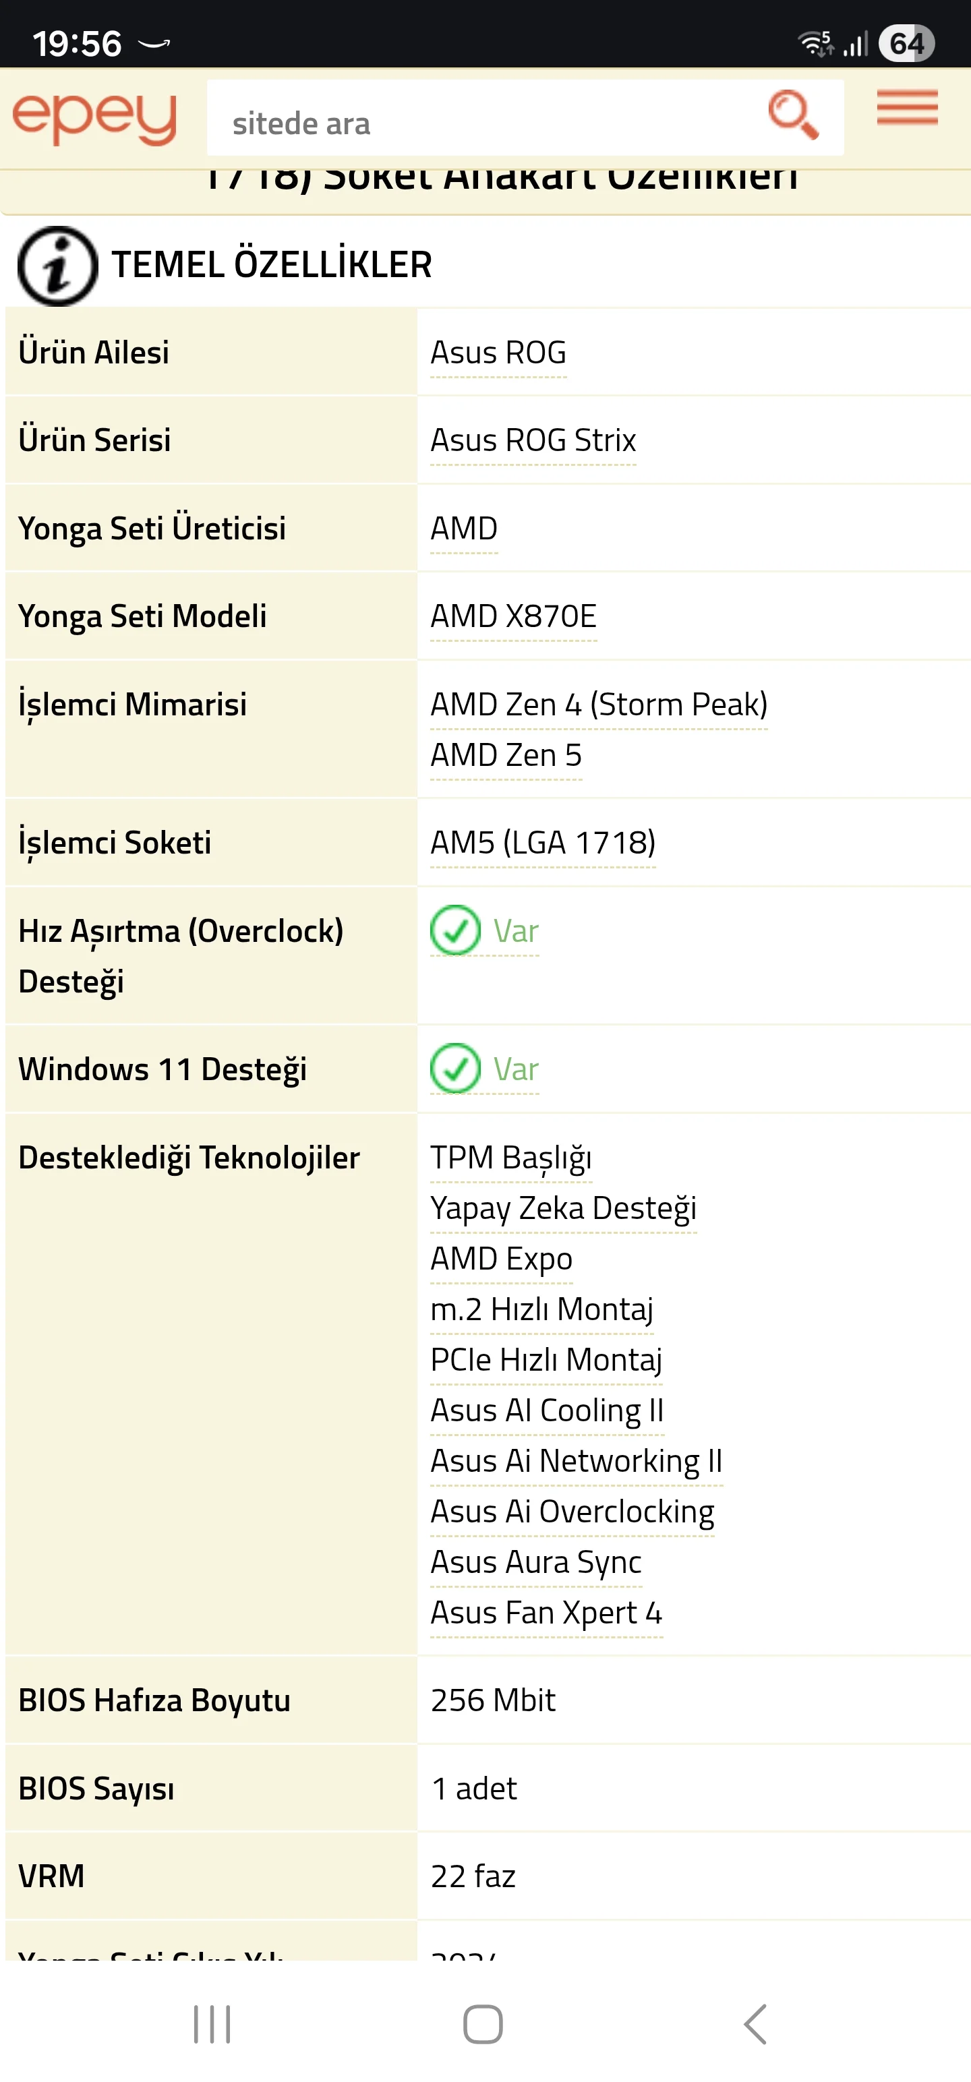The image size is (971, 2082).
Task: Select the AMD Zen 5 architecture link
Action: click(x=506, y=756)
